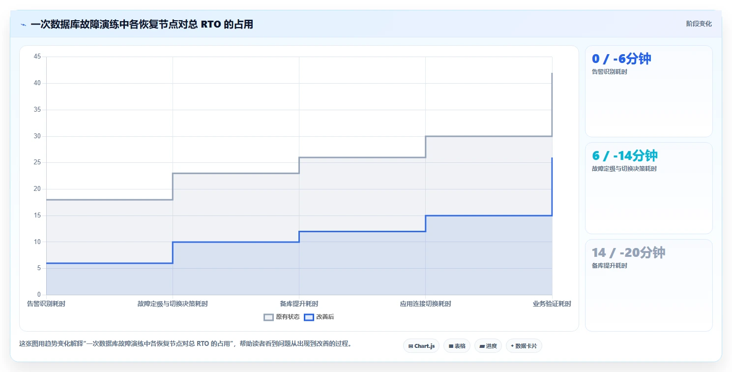732x372 pixels.
Task: Click the 故障定级与切换决策耗时 x-axis label
Action: (173, 304)
